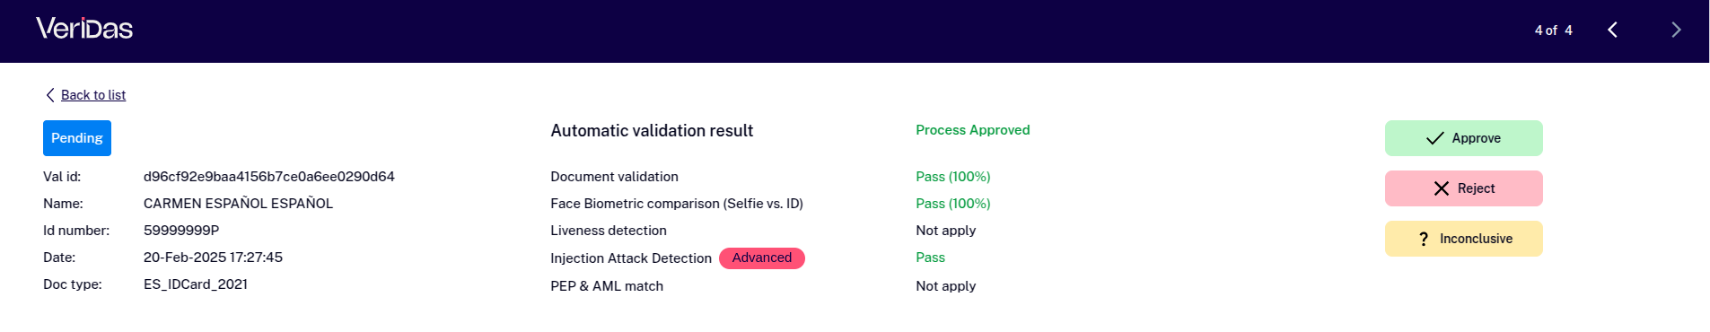Image resolution: width=1710 pixels, height=332 pixels.
Task: Click the checkmark icon on Approve
Action: 1435,138
